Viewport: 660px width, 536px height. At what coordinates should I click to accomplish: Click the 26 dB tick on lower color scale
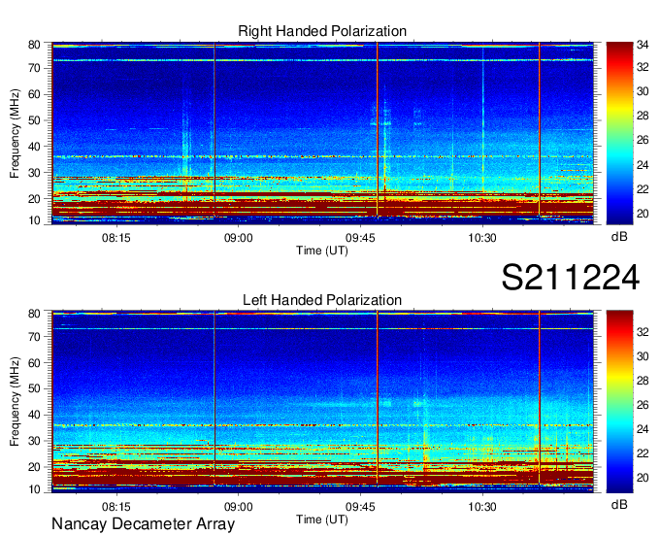tap(643, 405)
